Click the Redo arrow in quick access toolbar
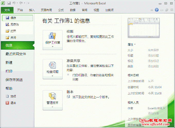The image size is (175, 128). 21,3
